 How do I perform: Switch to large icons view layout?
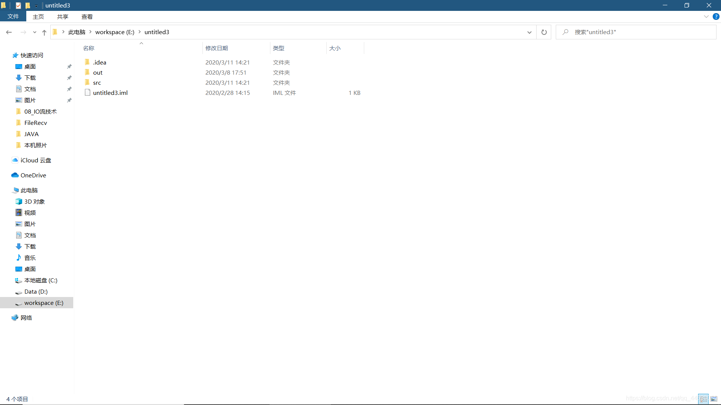coord(714,399)
